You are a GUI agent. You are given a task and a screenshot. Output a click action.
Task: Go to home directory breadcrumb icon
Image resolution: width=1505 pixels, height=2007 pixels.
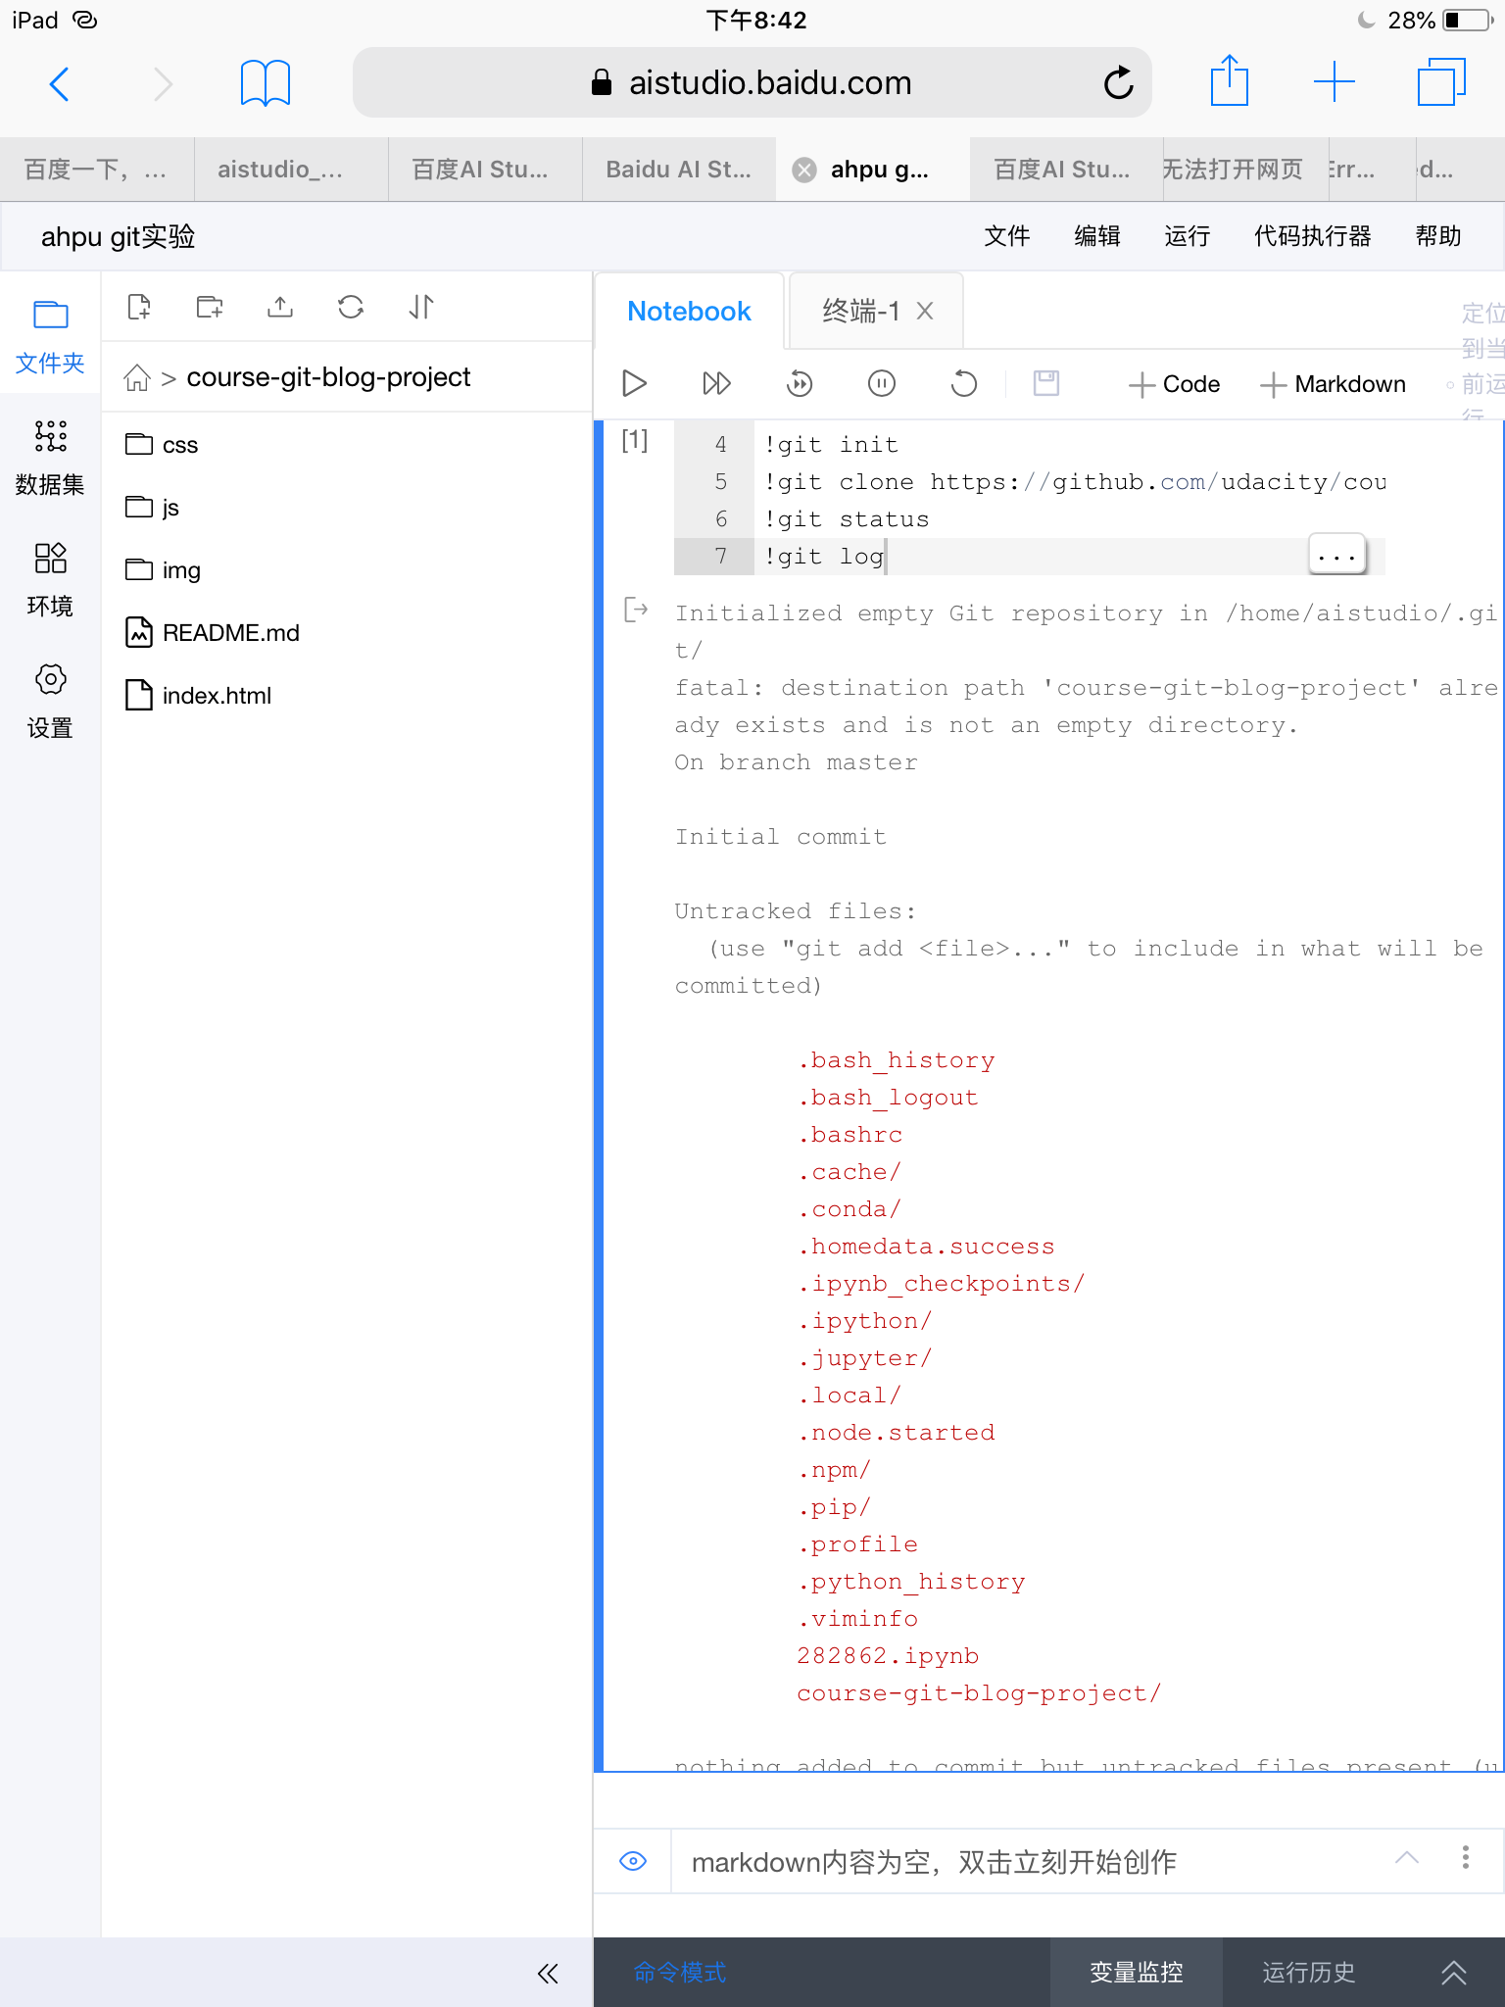(137, 377)
